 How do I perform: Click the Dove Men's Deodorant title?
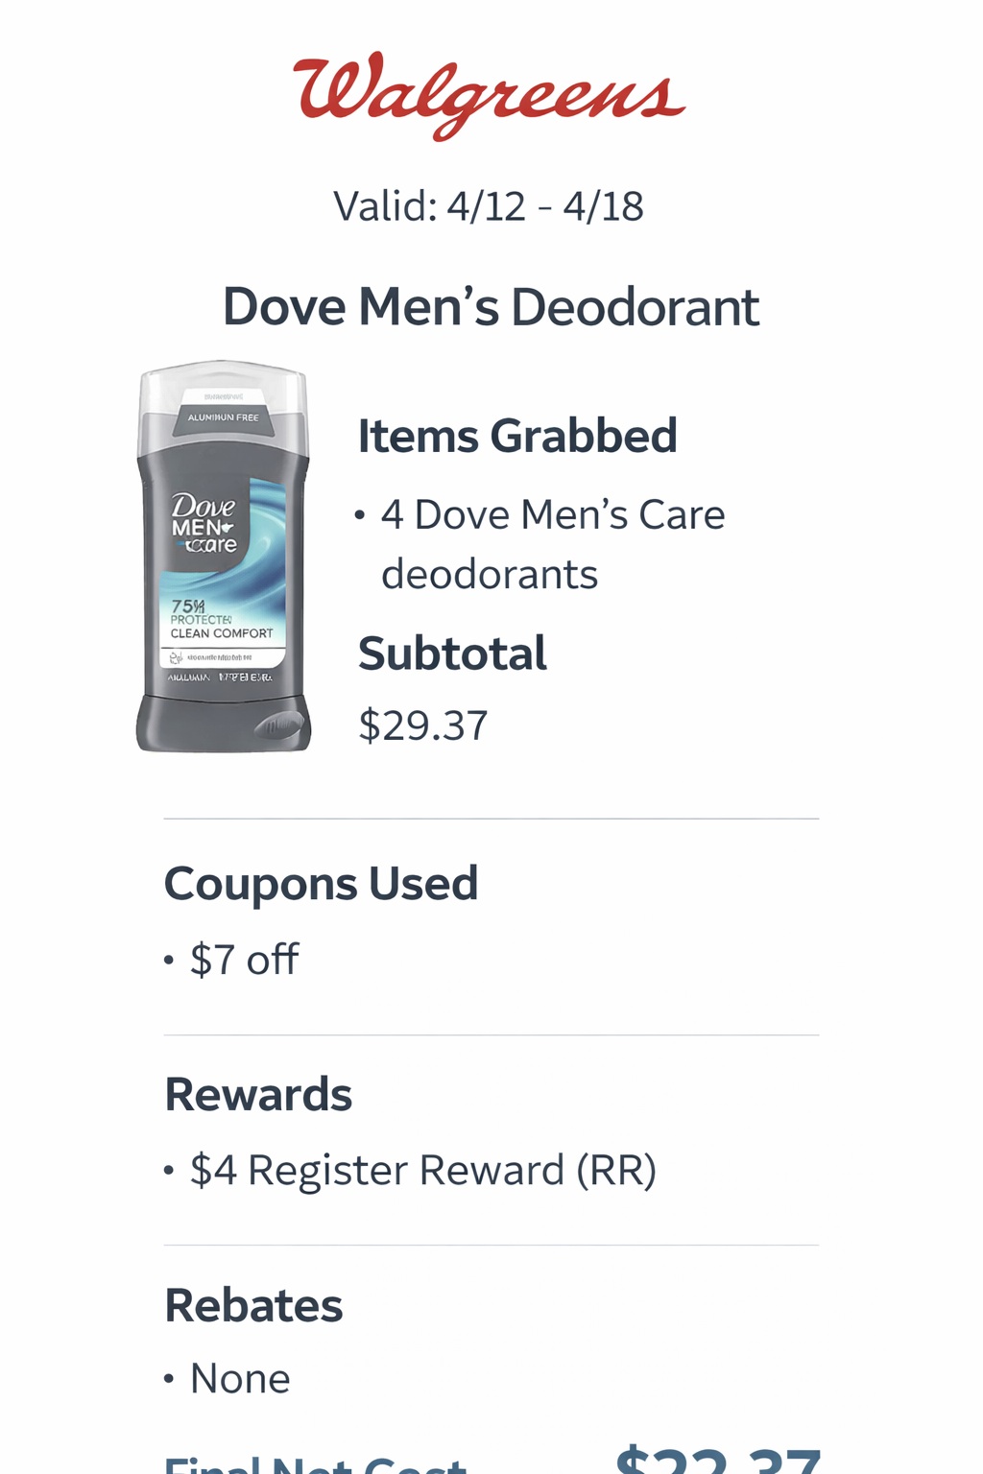click(x=491, y=307)
